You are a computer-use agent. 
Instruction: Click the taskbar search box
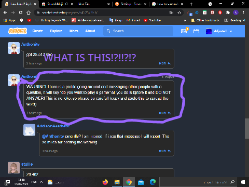[x=198, y=182]
